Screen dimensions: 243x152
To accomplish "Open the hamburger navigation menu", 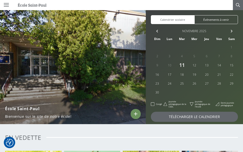I will 6,5.
